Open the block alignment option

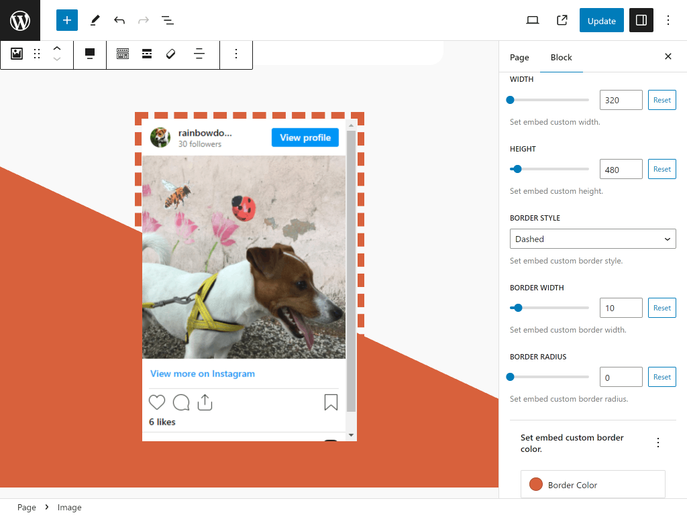[90, 54]
